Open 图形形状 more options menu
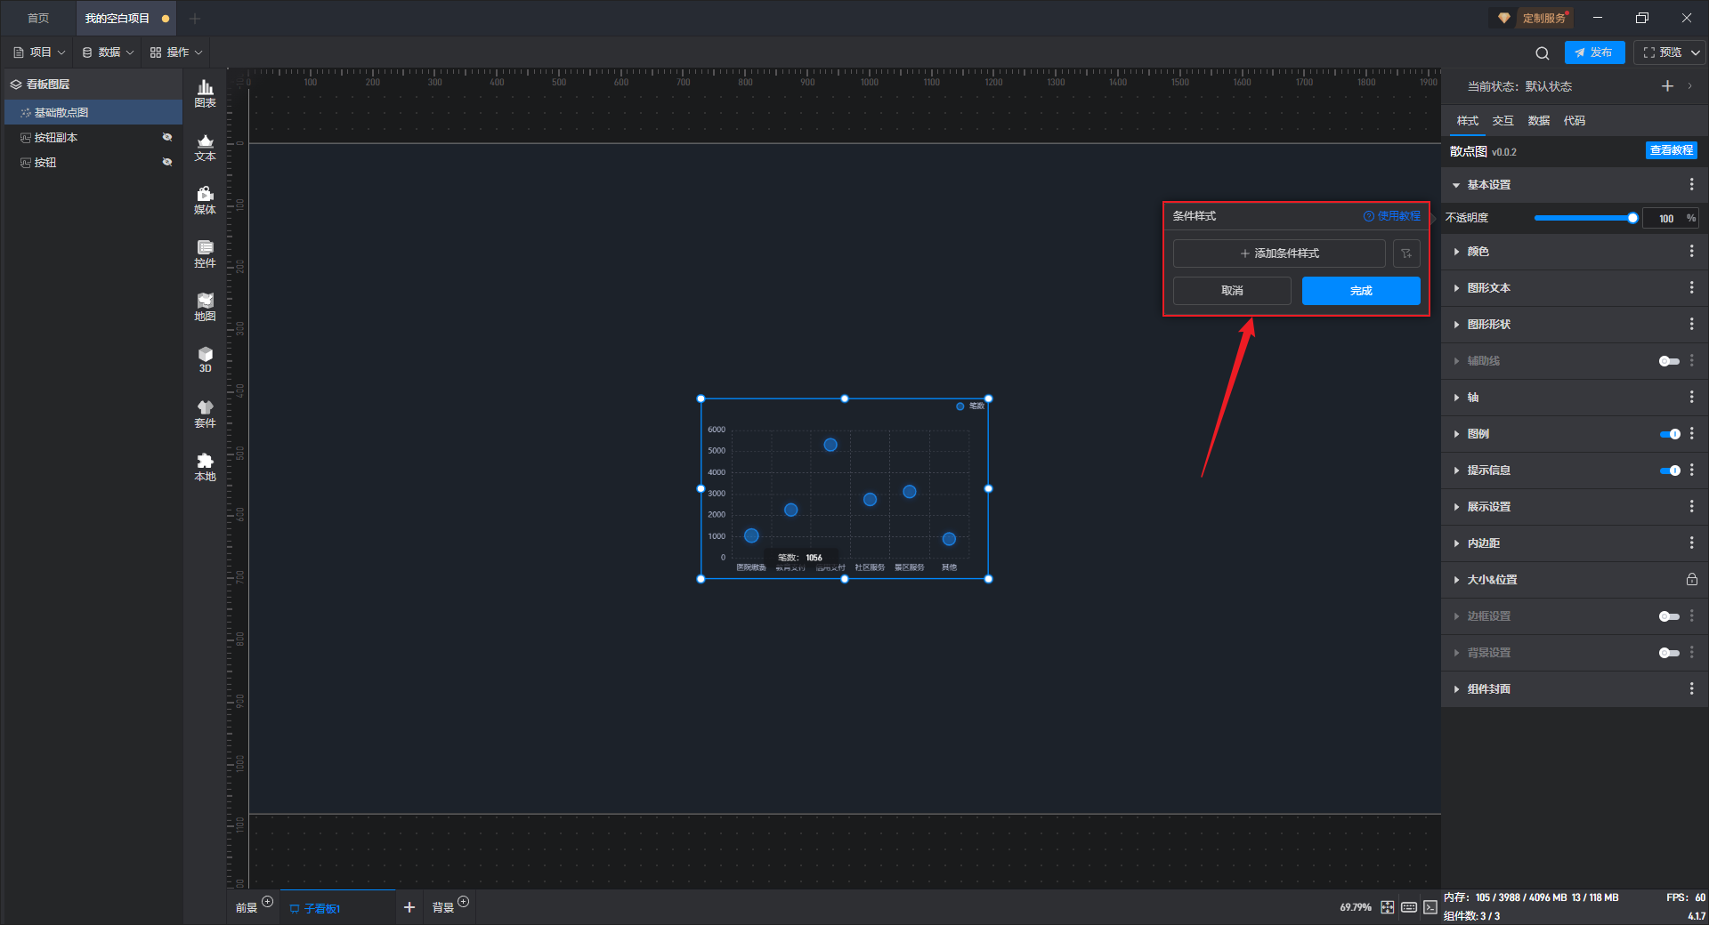Image resolution: width=1709 pixels, height=925 pixels. [x=1691, y=325]
